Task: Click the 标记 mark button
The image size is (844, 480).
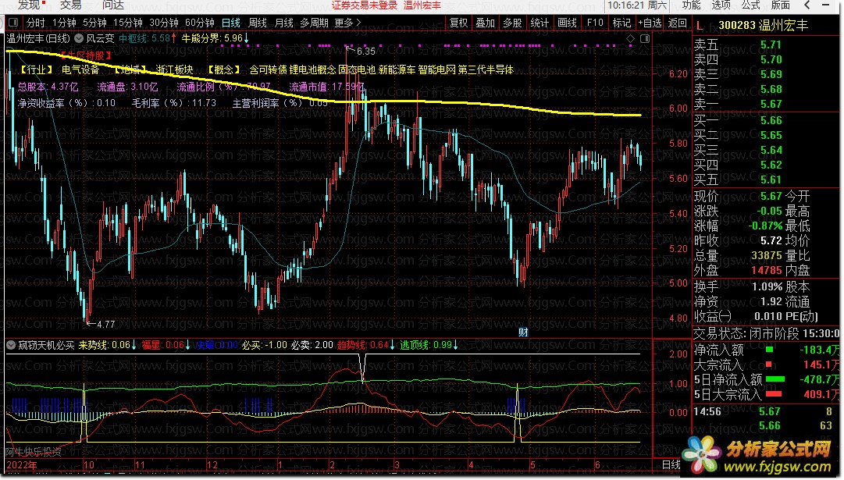Action: pos(621,23)
